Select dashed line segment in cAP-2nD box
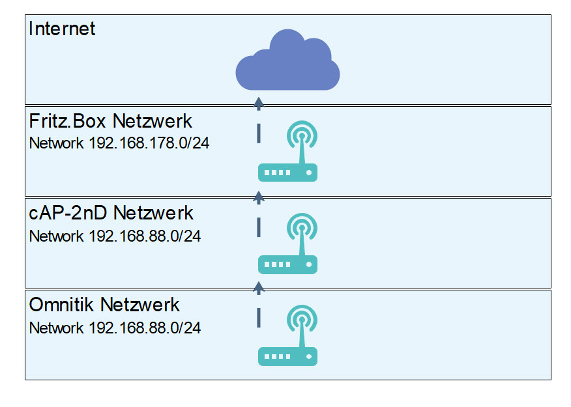Viewport: 571px width, 407px height. coord(259,225)
